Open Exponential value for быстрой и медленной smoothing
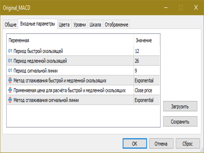Image resolution: width=204 pixels, height=153 pixels. pos(147,80)
